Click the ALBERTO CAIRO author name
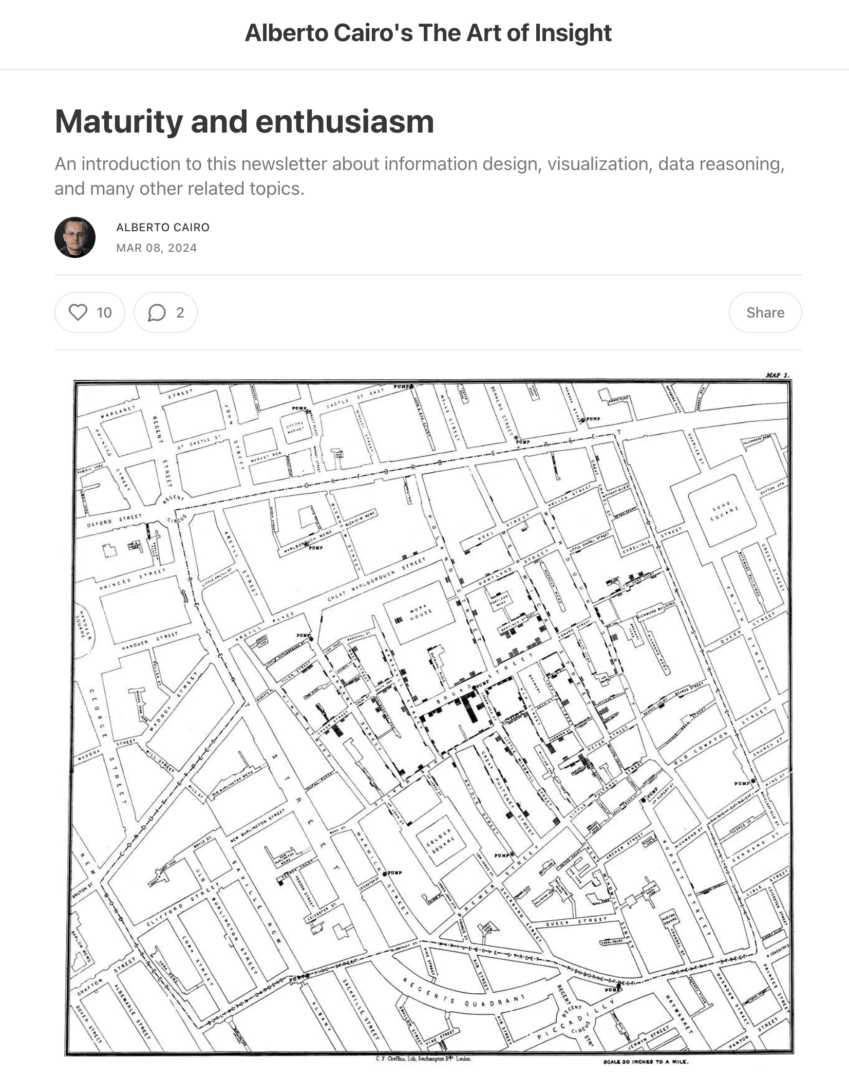This screenshot has width=849, height=1077. point(163,227)
